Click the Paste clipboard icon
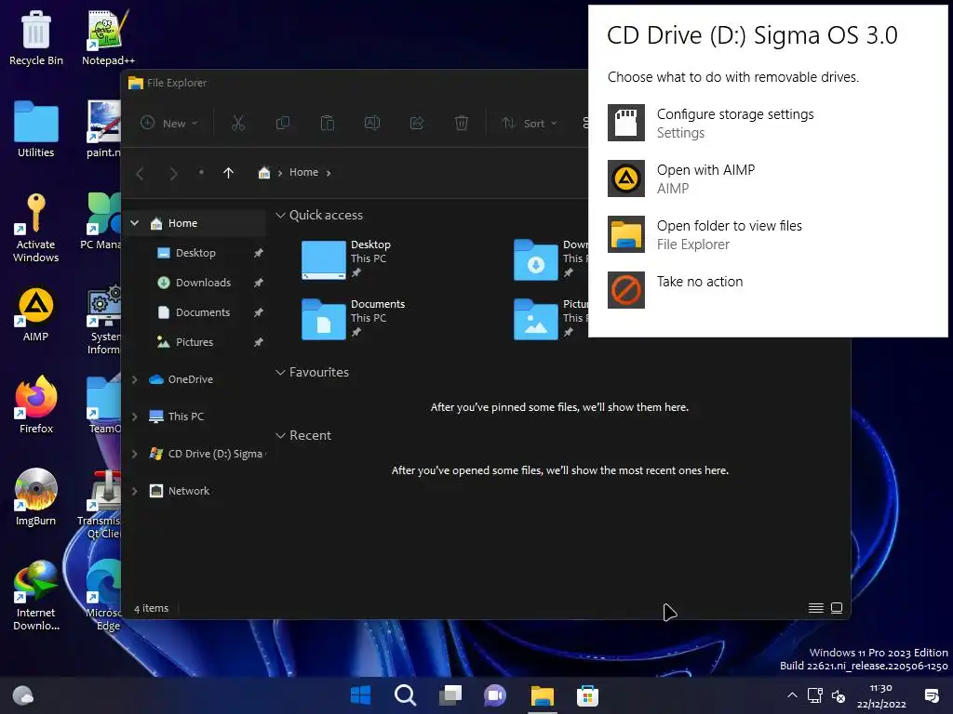 327,124
